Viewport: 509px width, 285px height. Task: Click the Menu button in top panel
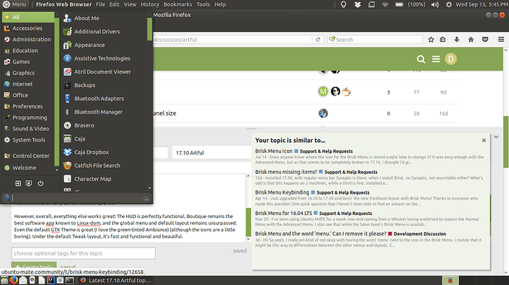click(15, 4)
